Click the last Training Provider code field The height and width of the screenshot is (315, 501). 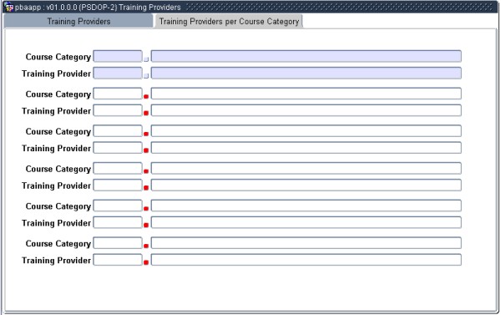point(118,260)
